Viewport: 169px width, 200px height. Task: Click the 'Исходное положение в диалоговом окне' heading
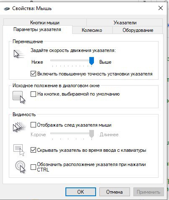56,86
